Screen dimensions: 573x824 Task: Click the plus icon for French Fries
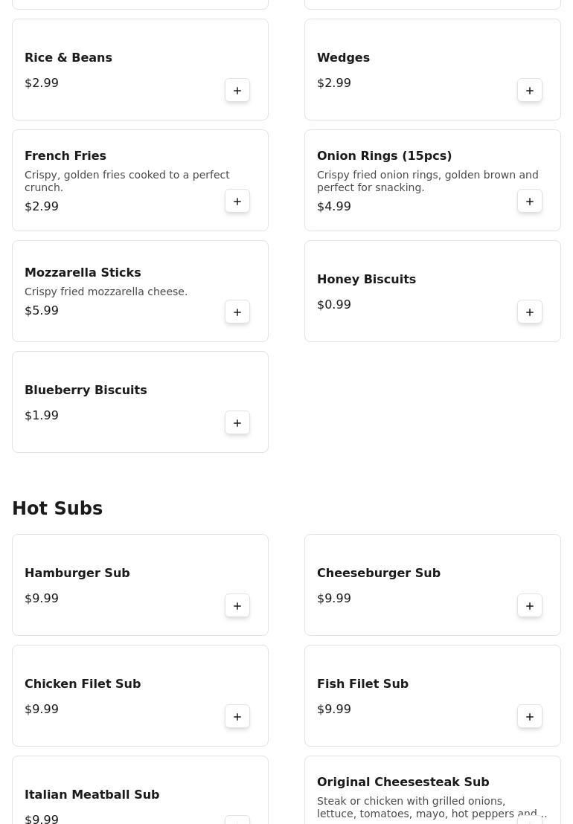pos(237,202)
